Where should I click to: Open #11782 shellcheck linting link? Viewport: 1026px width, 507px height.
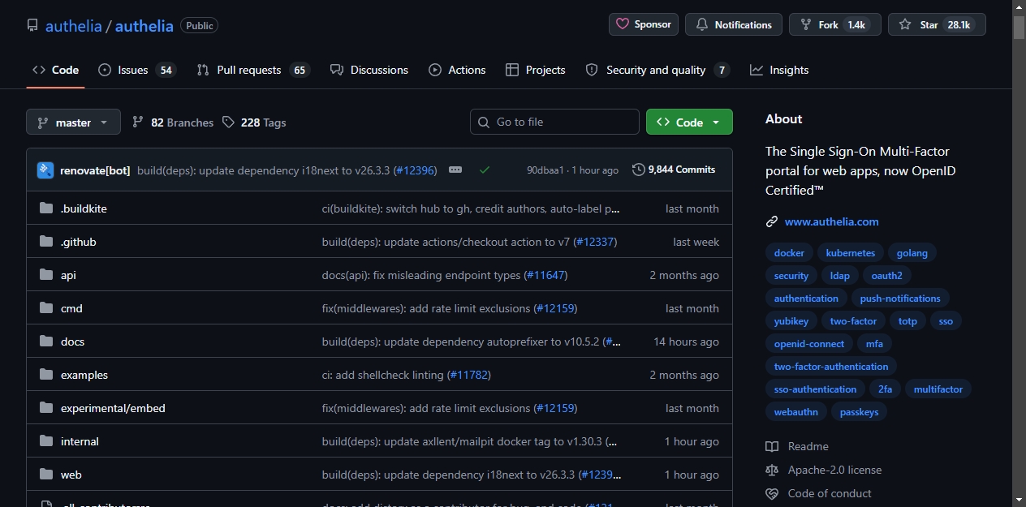click(468, 375)
